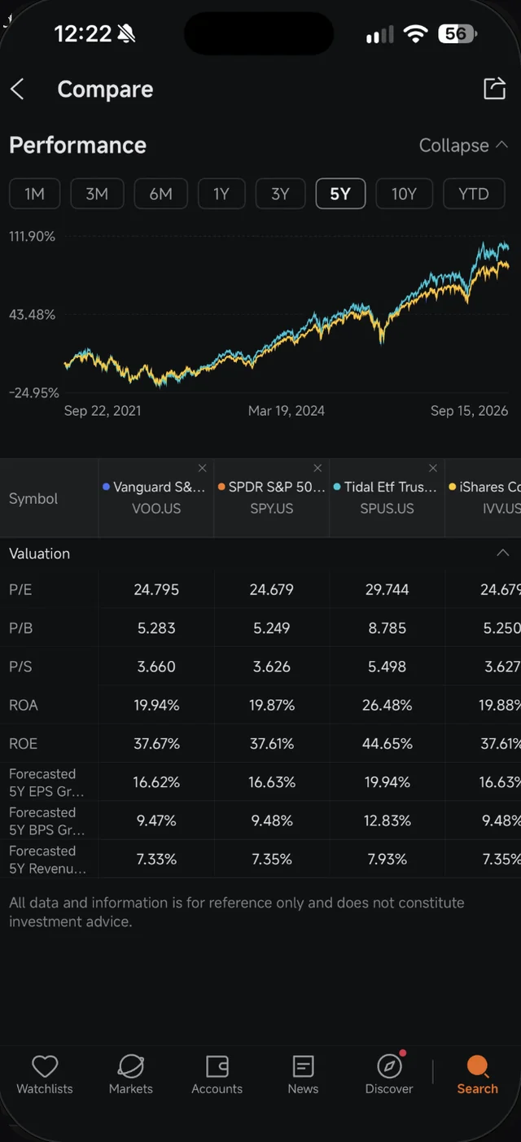Open the News icon tab
521x1142 pixels.
point(303,1074)
